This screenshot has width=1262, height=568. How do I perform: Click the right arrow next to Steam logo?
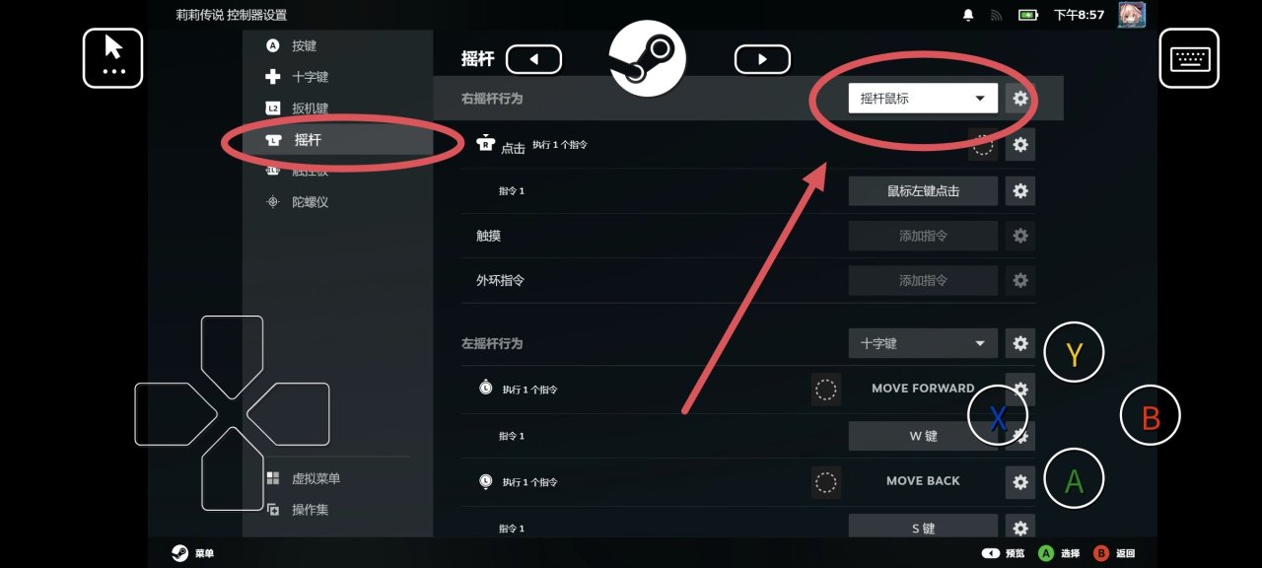(x=762, y=59)
